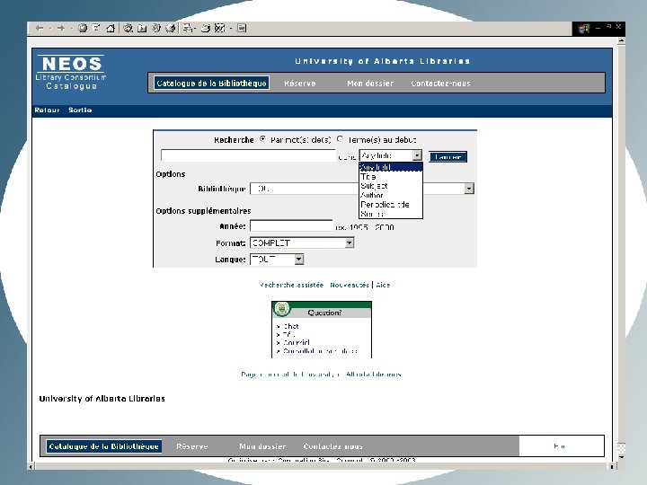Image resolution: width=647 pixels, height=485 pixels.
Task: Choose 'Series' in the open list
Action: [x=391, y=214]
